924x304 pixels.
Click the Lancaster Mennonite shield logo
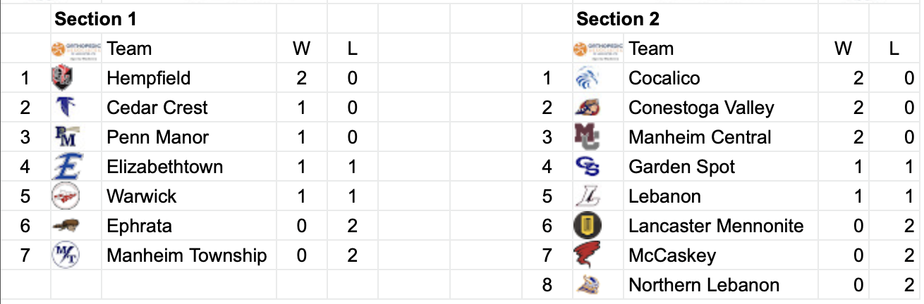coord(587,226)
